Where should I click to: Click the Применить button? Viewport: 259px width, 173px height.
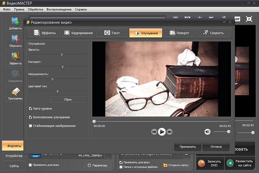click(188, 147)
